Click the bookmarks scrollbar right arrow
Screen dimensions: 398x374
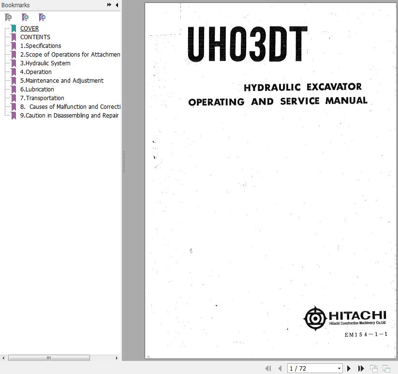117,358
